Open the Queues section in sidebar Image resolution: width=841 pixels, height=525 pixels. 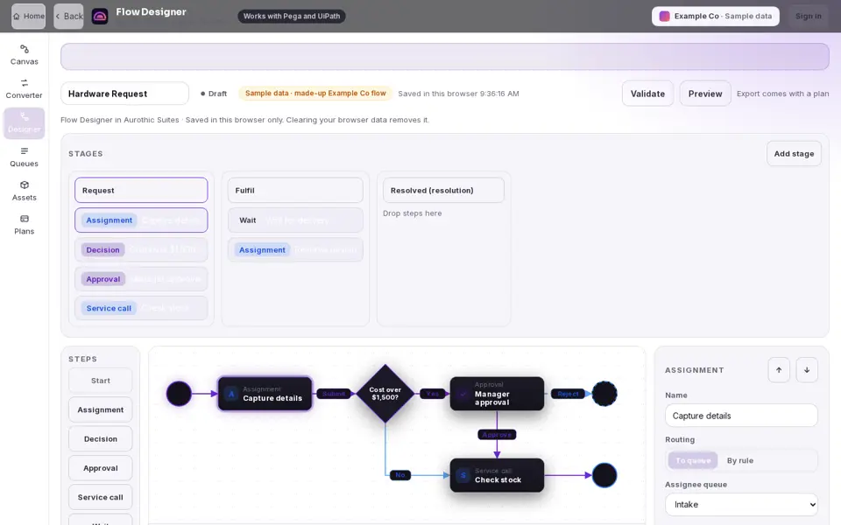tap(25, 157)
